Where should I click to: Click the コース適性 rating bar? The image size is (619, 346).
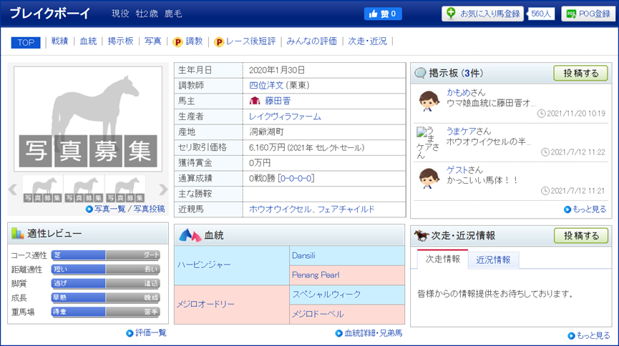105,255
